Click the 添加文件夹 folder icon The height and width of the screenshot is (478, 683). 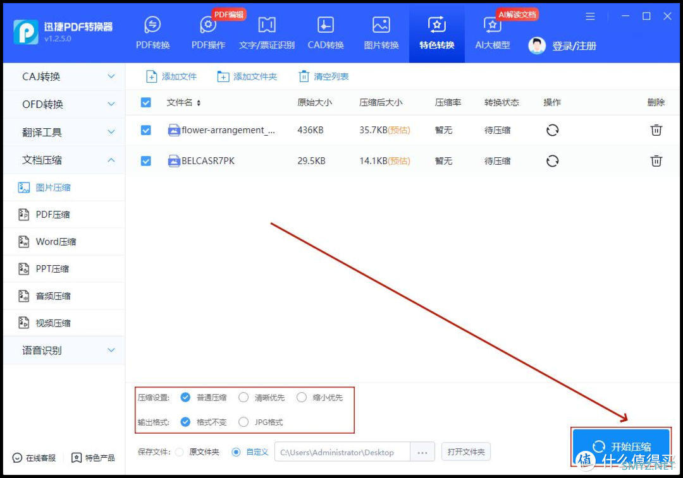pyautogui.click(x=223, y=76)
